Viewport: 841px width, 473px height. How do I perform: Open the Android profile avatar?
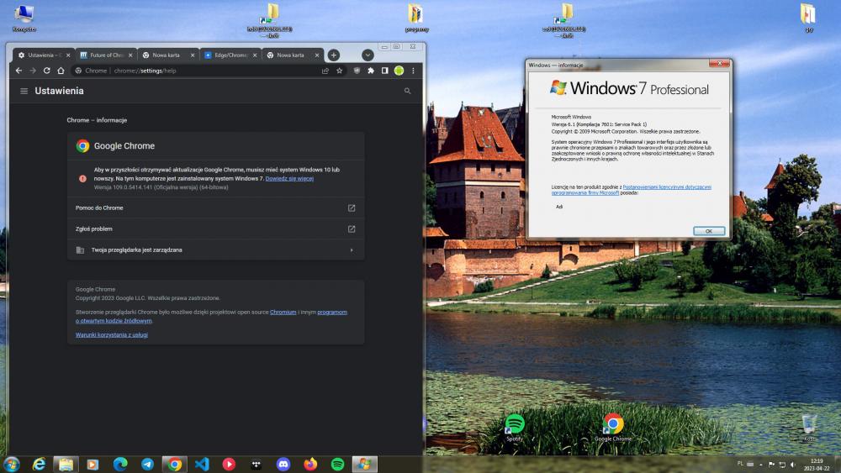coord(399,71)
